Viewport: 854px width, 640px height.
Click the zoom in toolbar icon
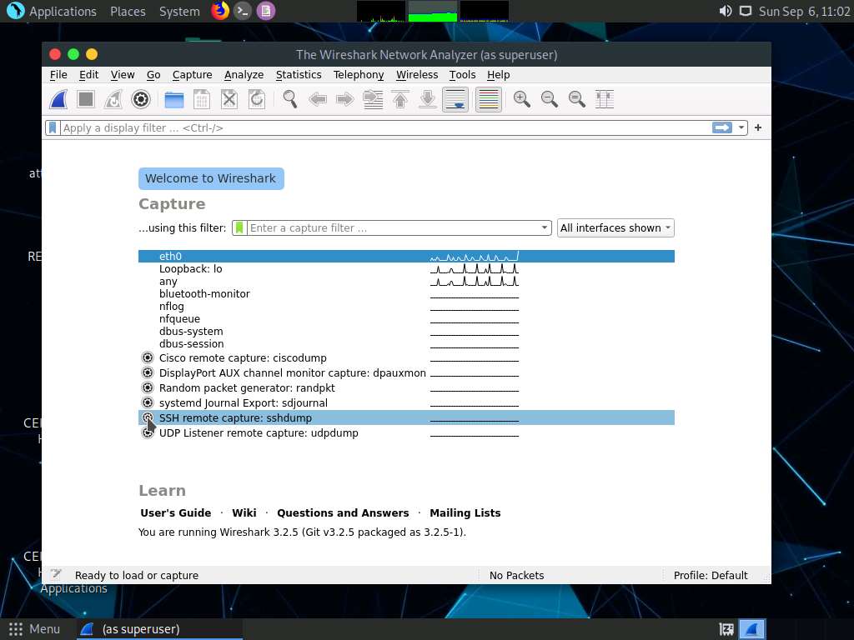point(521,99)
